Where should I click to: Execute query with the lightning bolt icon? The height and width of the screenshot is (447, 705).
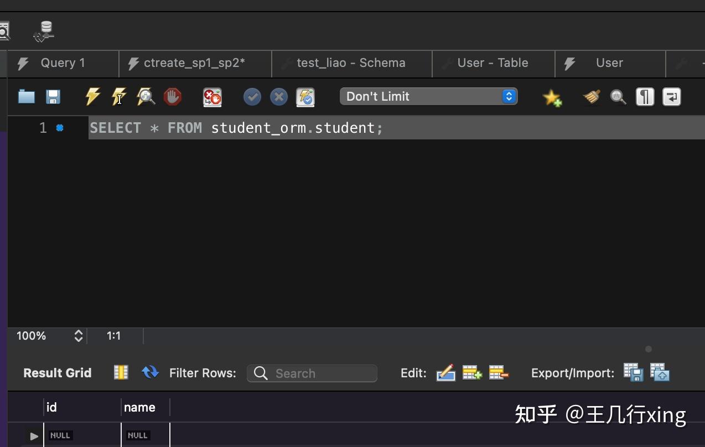pyautogui.click(x=92, y=97)
